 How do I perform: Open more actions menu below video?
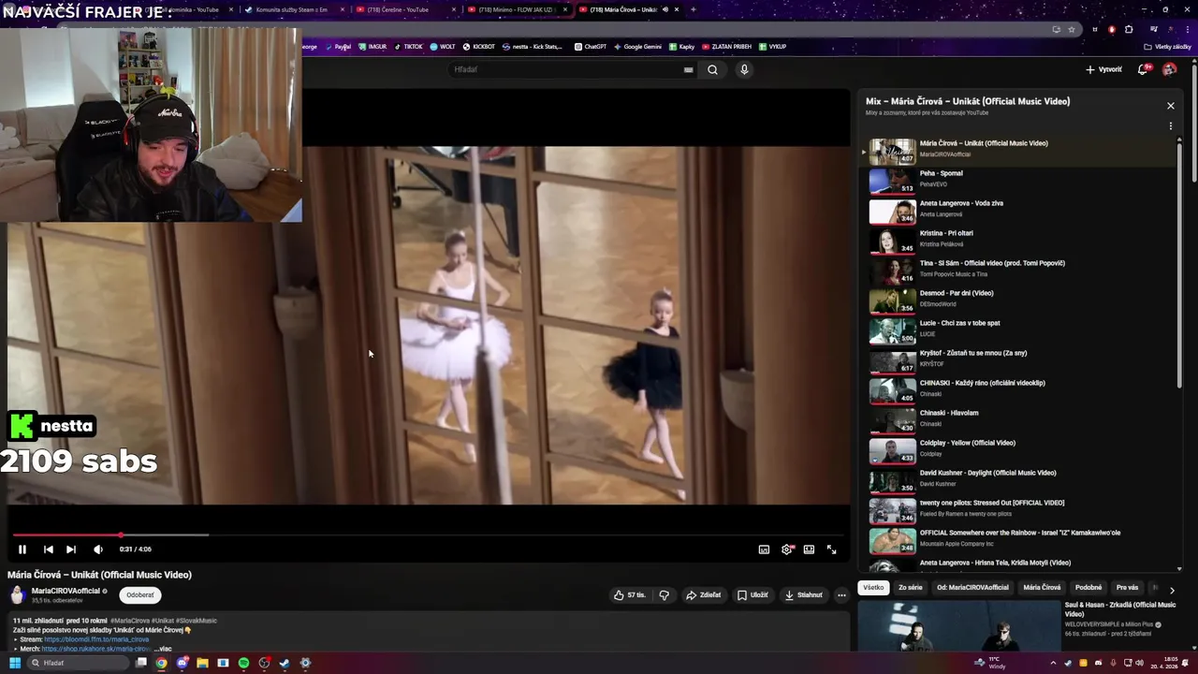pyautogui.click(x=841, y=594)
